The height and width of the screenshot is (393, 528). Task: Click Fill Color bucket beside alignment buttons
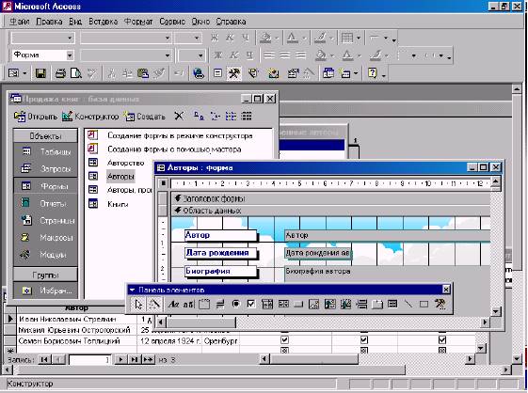[321, 55]
